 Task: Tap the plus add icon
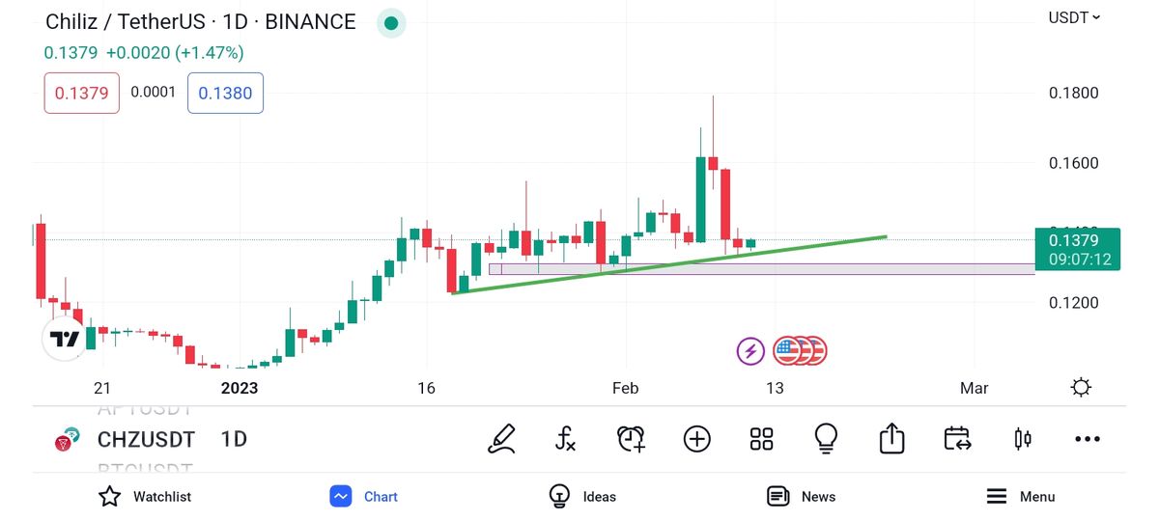click(696, 439)
